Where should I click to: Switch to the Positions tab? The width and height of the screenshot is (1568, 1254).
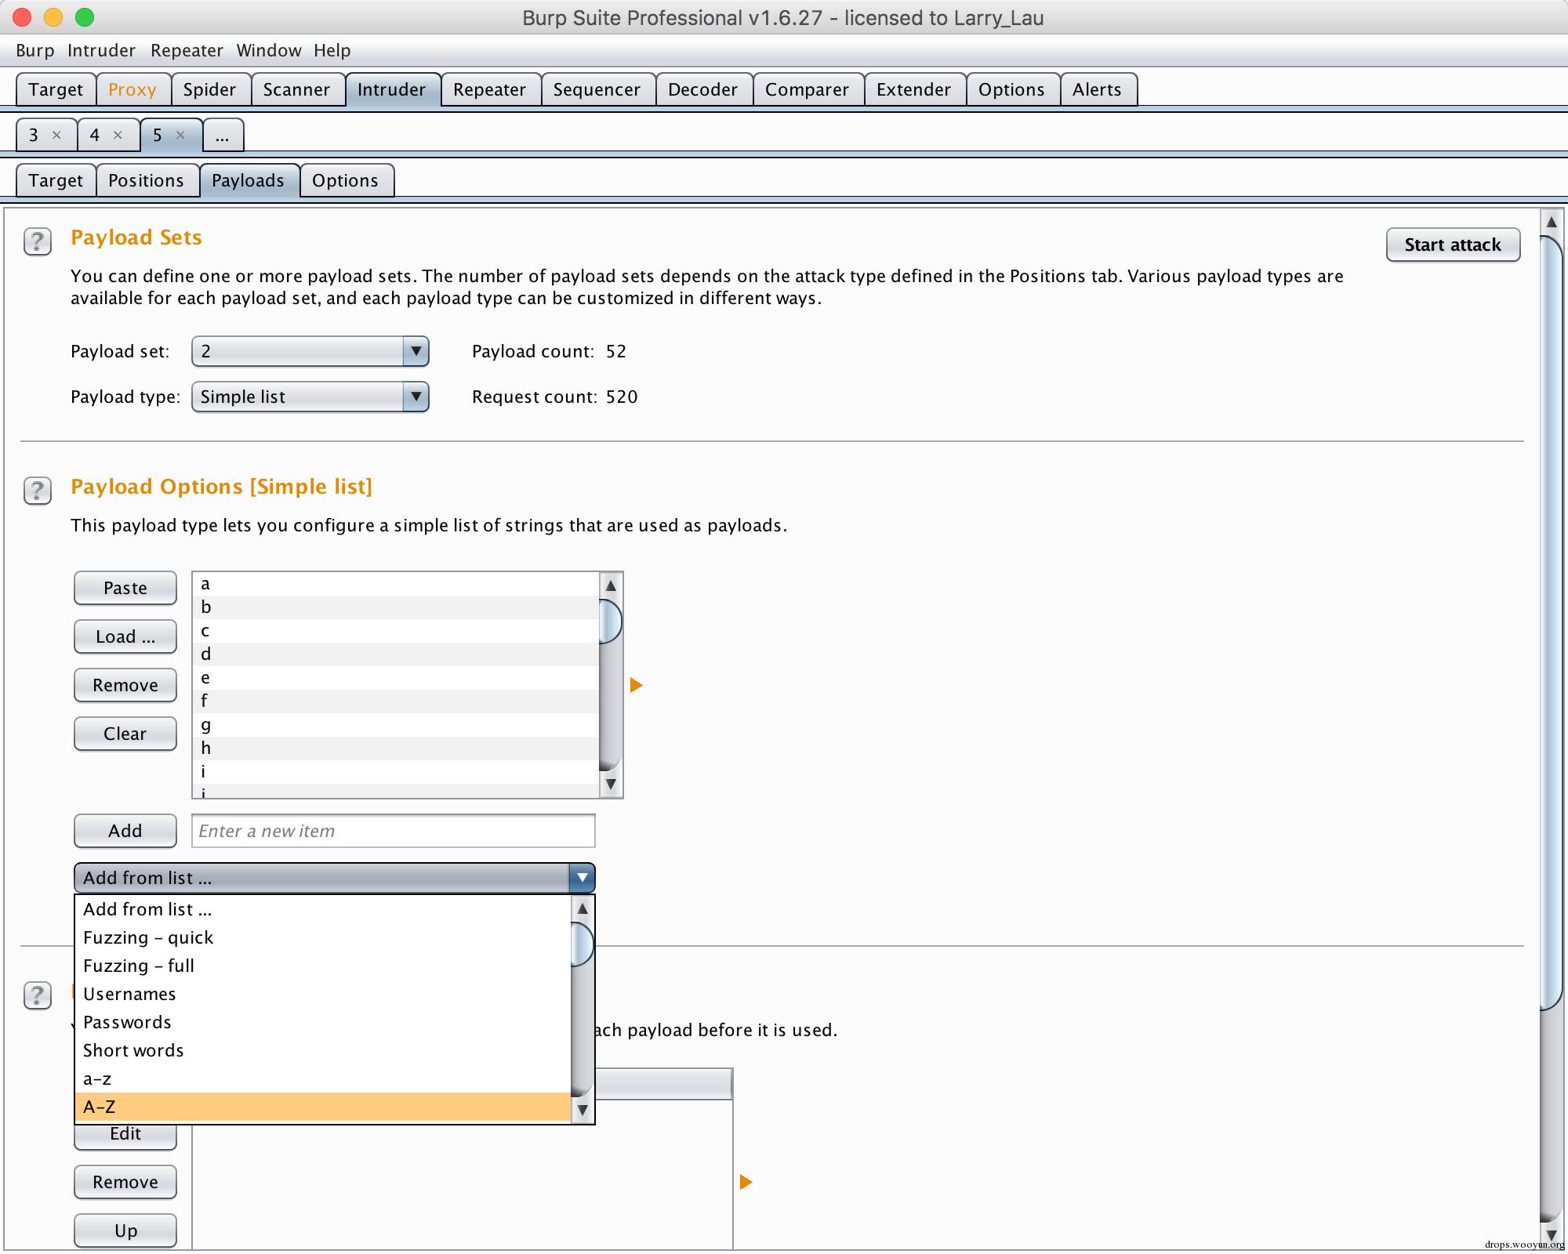[146, 180]
